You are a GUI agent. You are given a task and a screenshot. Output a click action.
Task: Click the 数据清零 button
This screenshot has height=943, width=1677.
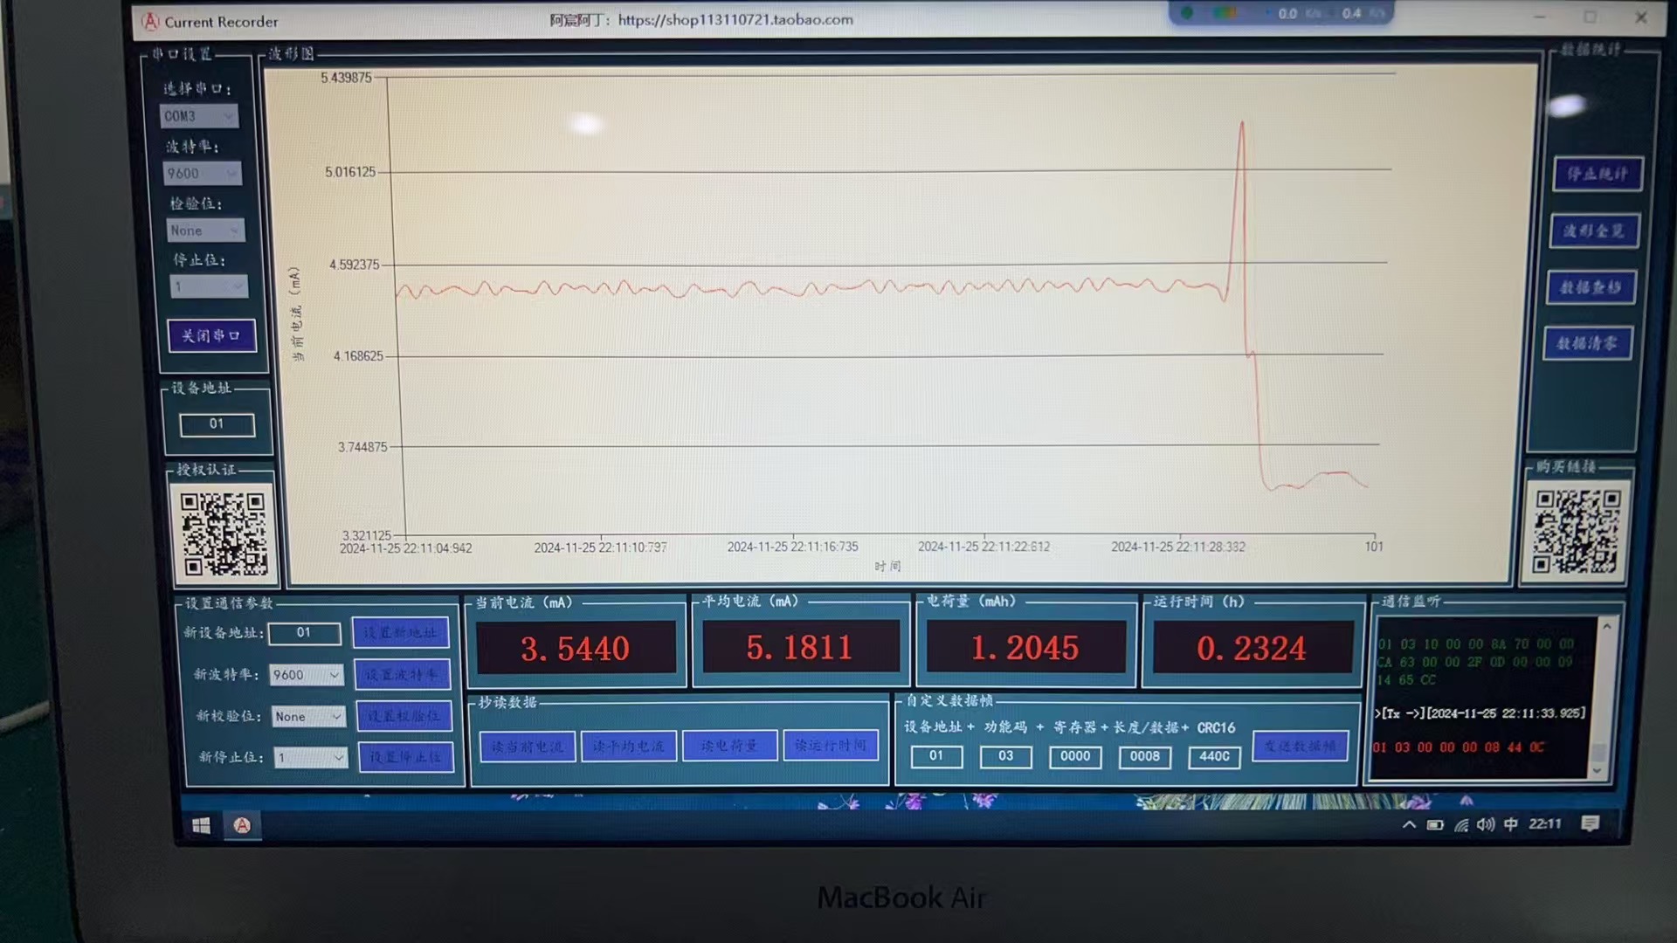click(x=1587, y=343)
